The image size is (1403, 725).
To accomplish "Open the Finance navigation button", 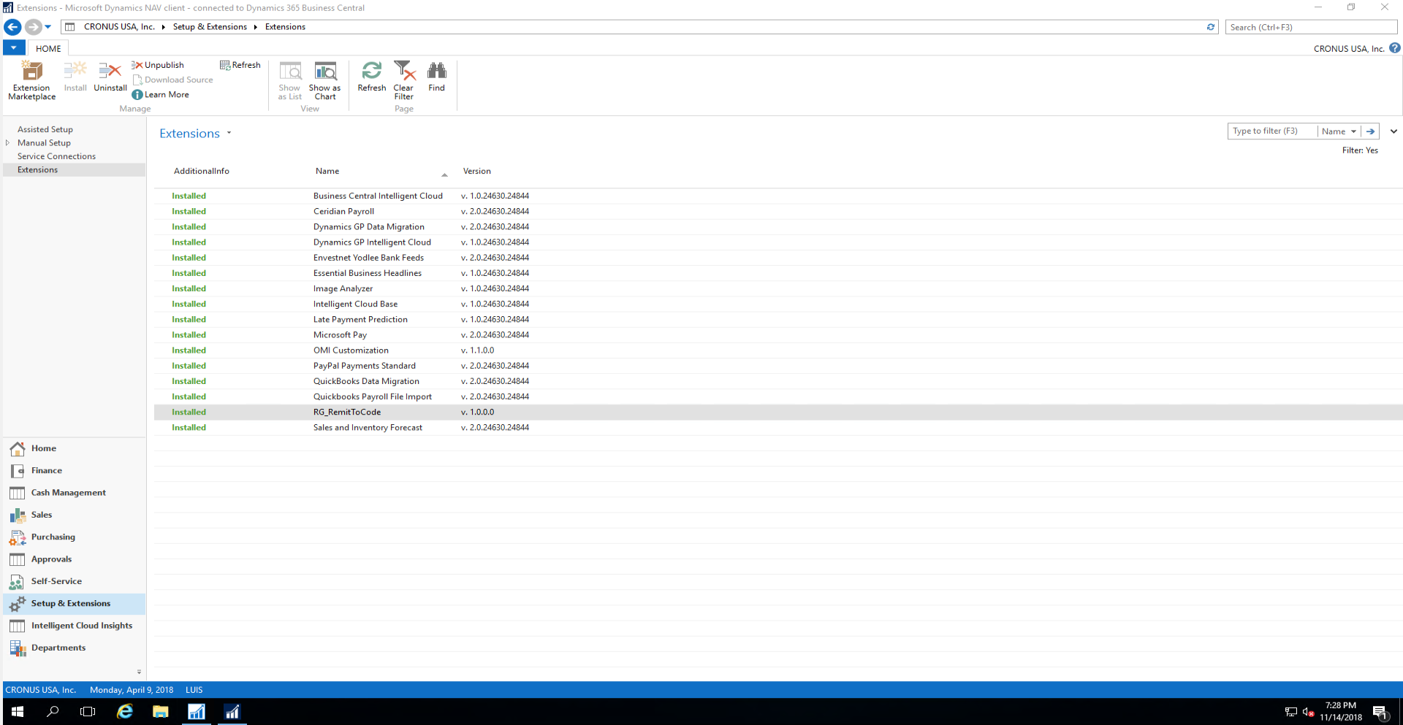I will tap(73, 470).
